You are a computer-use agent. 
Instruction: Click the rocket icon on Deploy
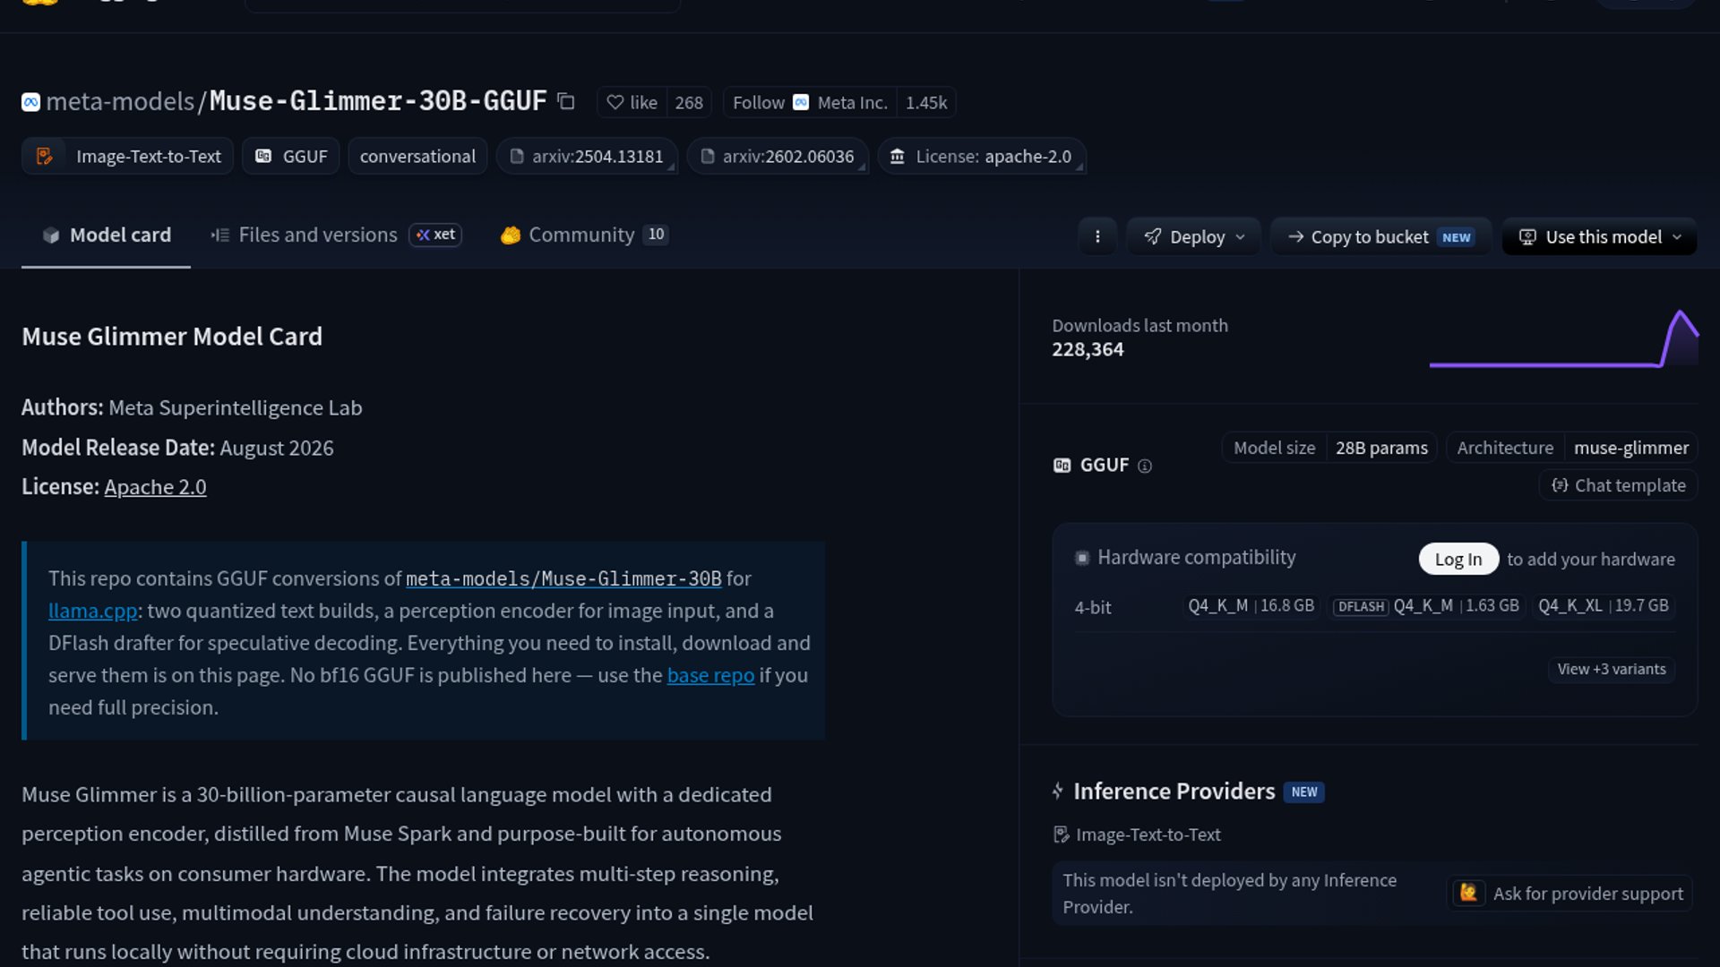click(x=1153, y=236)
